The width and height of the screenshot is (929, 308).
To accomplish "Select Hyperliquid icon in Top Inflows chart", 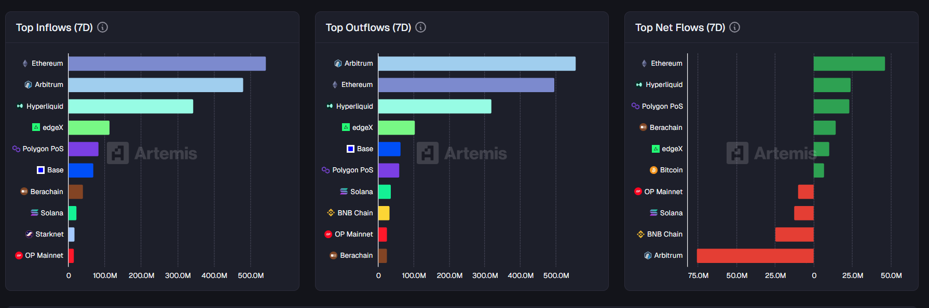I will point(20,106).
